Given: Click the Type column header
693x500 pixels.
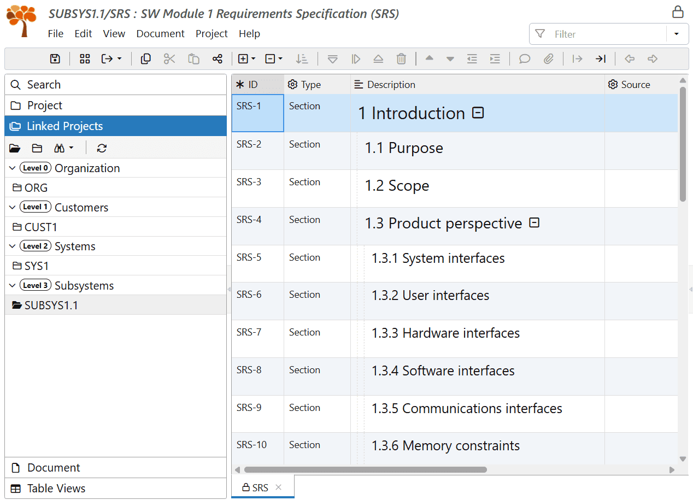Looking at the screenshot, I should [x=317, y=85].
